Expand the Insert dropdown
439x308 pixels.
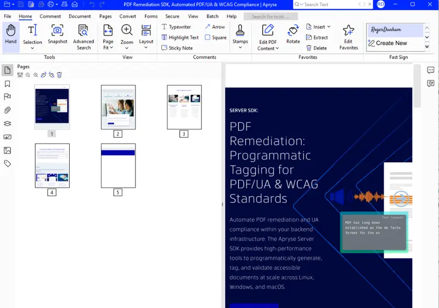pos(329,27)
